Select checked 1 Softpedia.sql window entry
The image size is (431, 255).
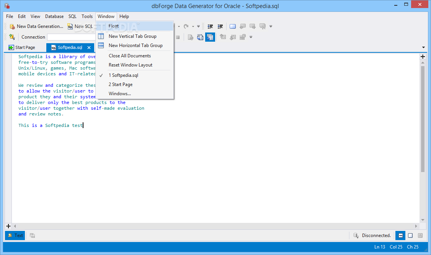(x=135, y=75)
